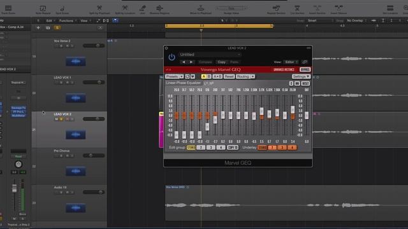The width and height of the screenshot is (408, 229).
Task: Open the Presets dropdown in Marvel GEQ
Action: [x=174, y=76]
